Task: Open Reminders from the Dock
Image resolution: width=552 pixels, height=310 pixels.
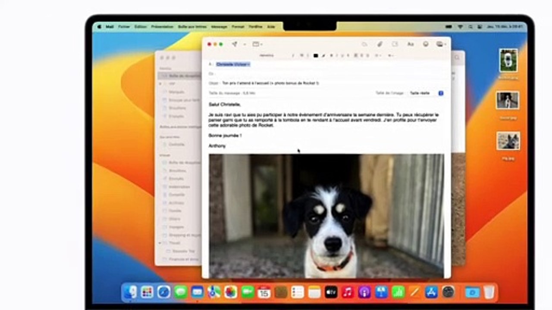Action: click(298, 292)
